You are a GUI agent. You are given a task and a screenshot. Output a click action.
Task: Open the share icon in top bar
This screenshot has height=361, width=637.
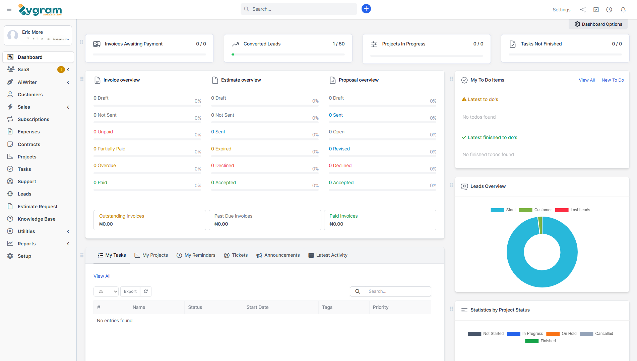[583, 10]
